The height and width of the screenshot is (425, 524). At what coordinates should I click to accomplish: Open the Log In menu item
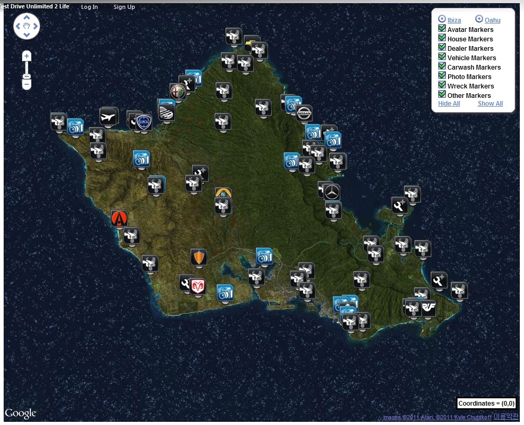90,7
